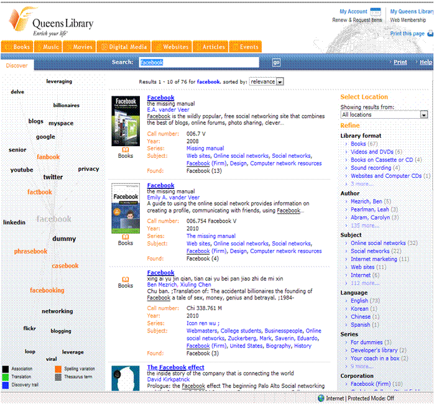Image resolution: width=434 pixels, height=404 pixels.
Task: Open the My Account link
Action: (x=353, y=12)
